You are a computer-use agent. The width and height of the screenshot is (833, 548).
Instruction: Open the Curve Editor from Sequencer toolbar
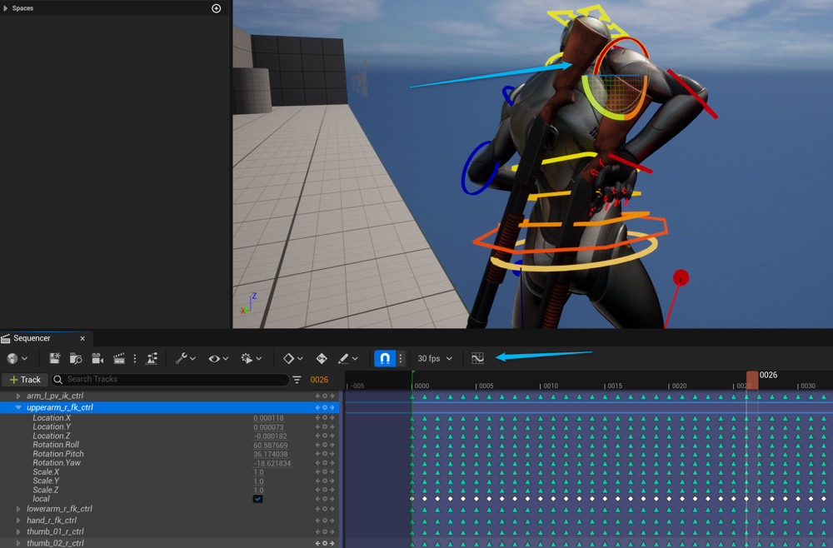(x=477, y=358)
